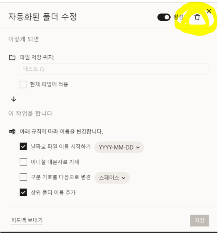Click the 저장 button
Viewport: 224px width, 236px height.
point(199,220)
